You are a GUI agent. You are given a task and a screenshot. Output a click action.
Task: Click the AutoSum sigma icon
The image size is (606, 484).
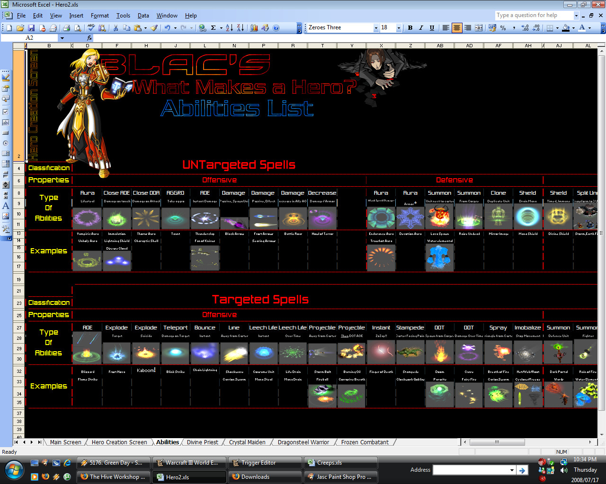(214, 28)
